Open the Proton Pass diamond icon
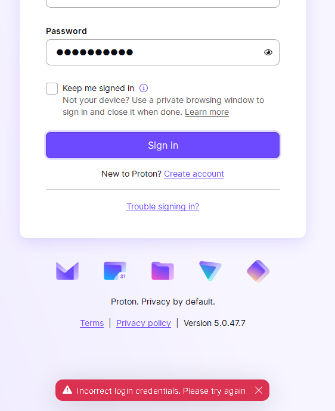Image resolution: width=335 pixels, height=411 pixels. 258,271
